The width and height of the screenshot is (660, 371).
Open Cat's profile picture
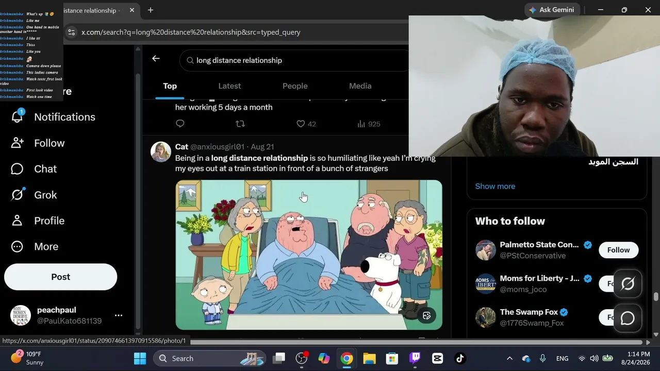pyautogui.click(x=161, y=152)
